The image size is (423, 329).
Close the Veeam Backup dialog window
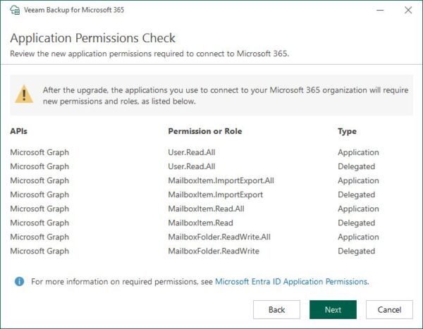click(x=408, y=11)
